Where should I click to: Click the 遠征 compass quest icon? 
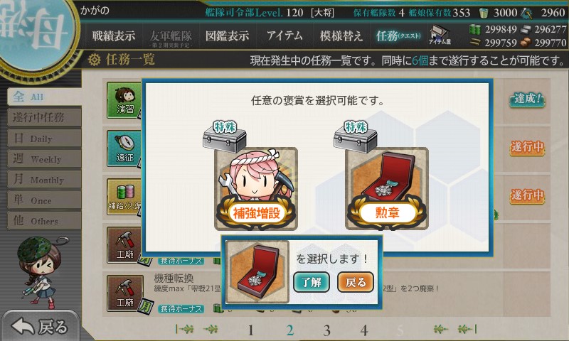124,148
